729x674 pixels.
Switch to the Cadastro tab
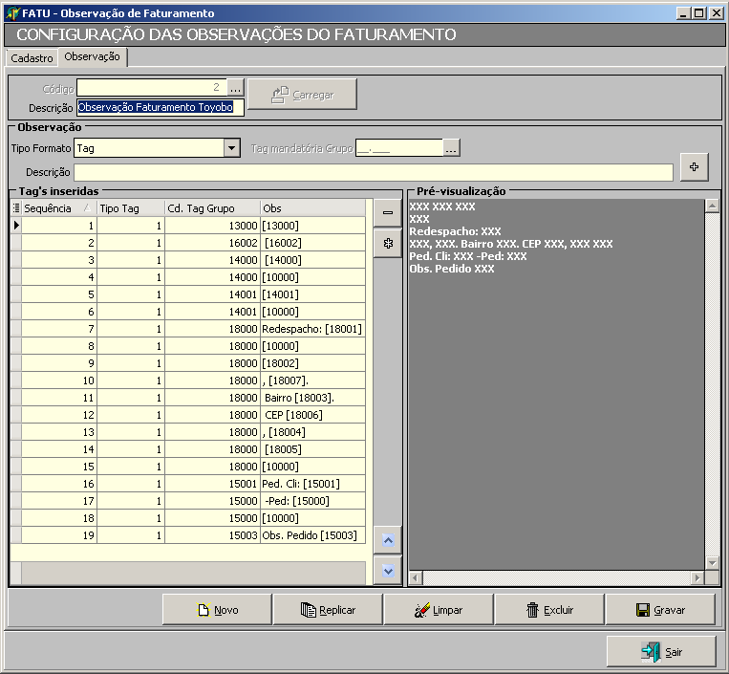[x=32, y=58]
